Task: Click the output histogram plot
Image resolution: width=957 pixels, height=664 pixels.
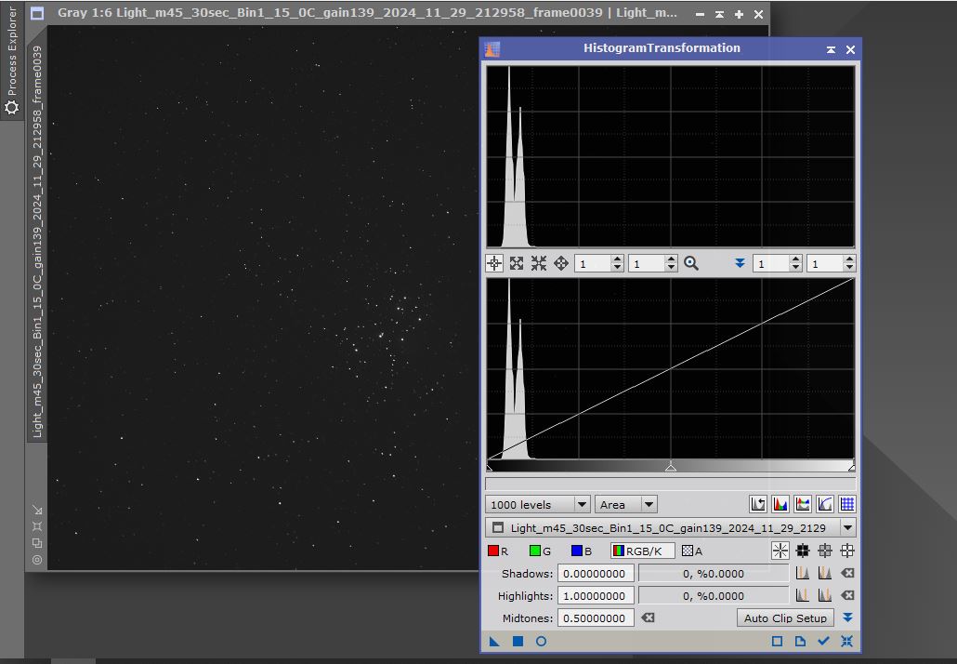Action: click(x=670, y=156)
